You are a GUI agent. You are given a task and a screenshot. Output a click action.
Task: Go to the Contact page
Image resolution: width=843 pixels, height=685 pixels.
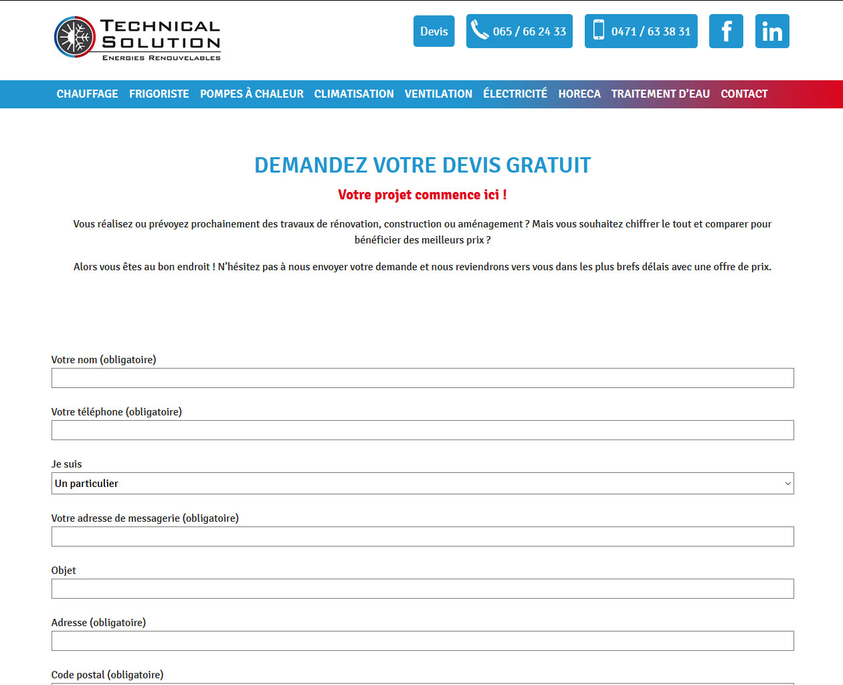tap(744, 94)
